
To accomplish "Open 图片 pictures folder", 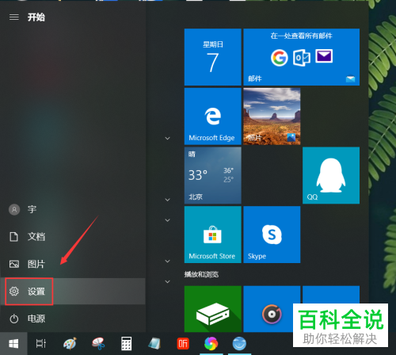I will (73, 264).
